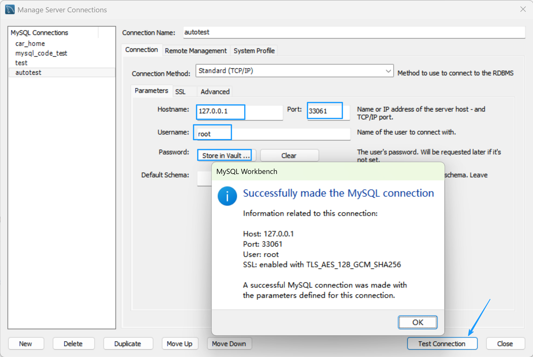Click 'Successfully made the MySQL connection' heading
This screenshot has width=533, height=357.
(338, 193)
